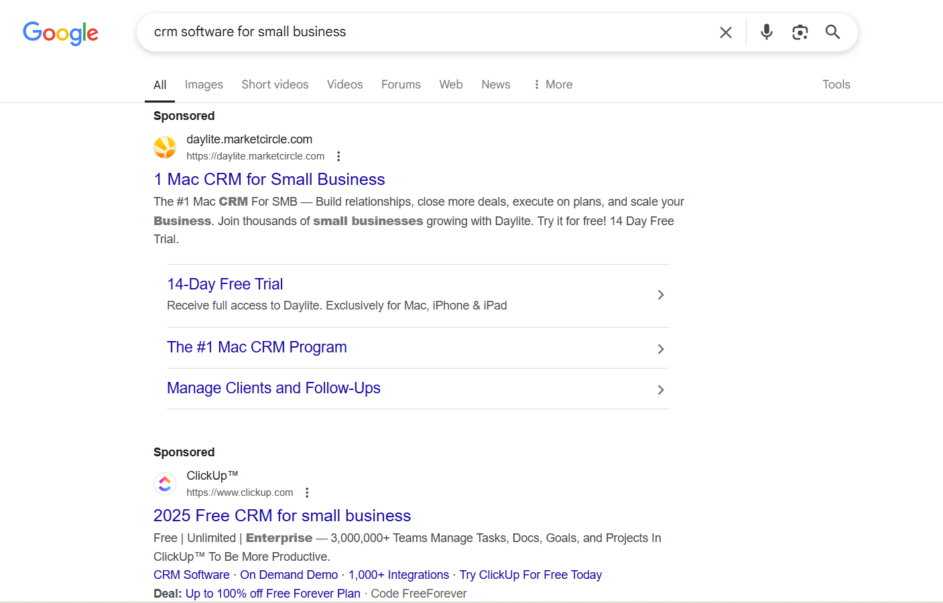Open Try ClickUp For Free Today link
Image resolution: width=943 pixels, height=603 pixels.
coord(531,575)
